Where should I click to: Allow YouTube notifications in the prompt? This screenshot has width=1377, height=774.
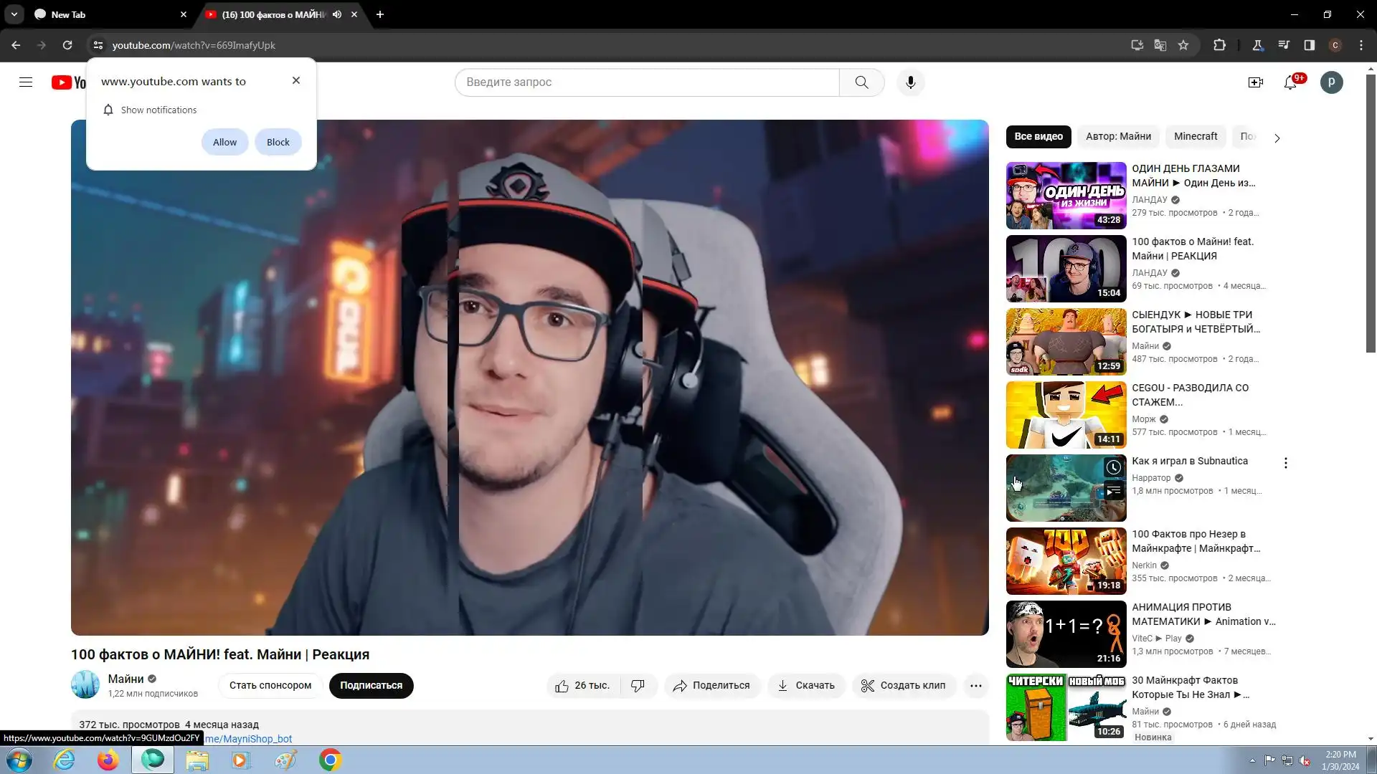pos(224,142)
